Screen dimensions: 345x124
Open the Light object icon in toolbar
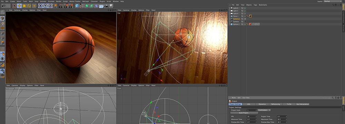pos(111,6)
